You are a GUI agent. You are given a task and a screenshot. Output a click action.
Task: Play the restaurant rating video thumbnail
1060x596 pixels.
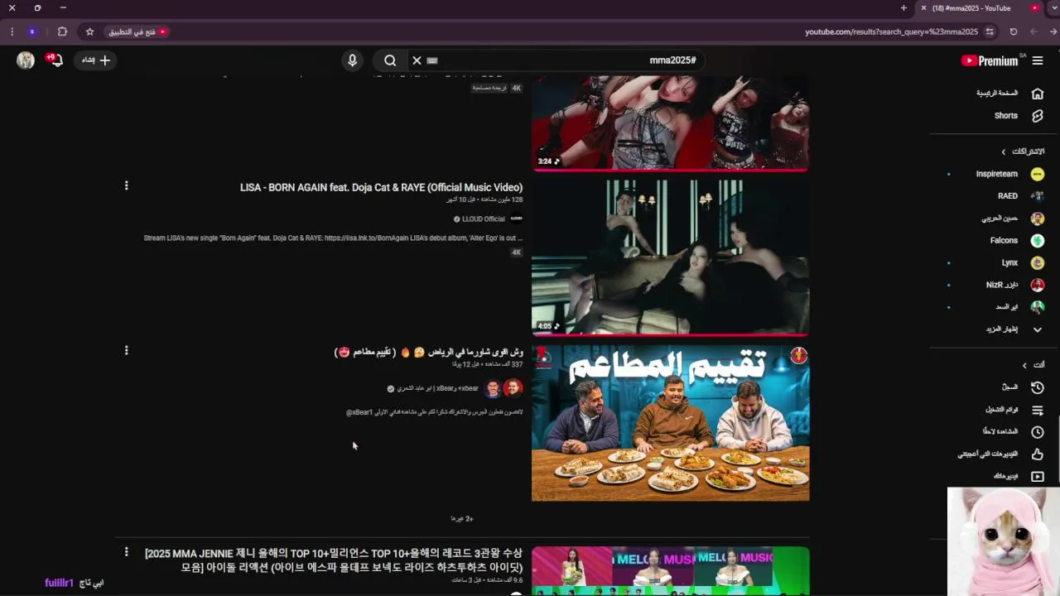[670, 423]
